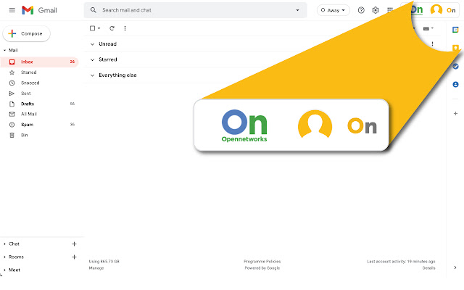464x290 pixels.
Task: Tick the select all checkbox
Action: [92, 28]
